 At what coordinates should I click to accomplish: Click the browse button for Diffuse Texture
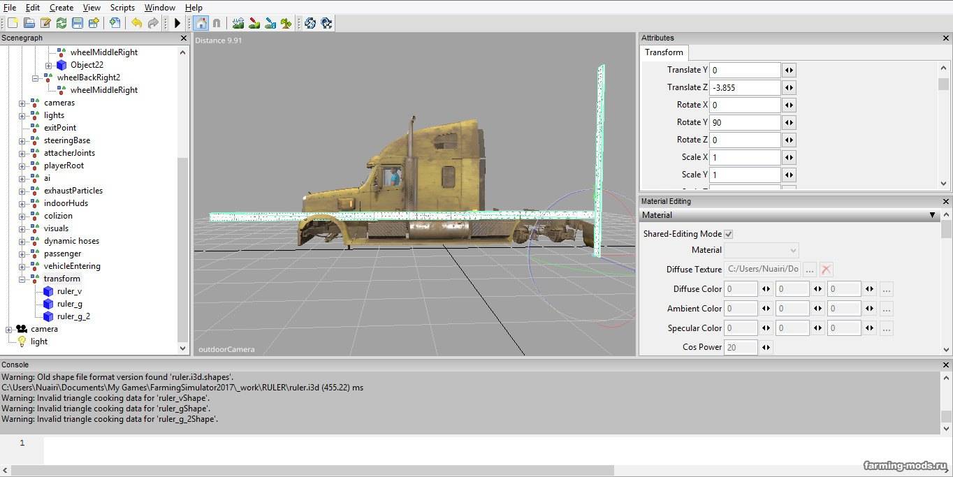pyautogui.click(x=810, y=269)
